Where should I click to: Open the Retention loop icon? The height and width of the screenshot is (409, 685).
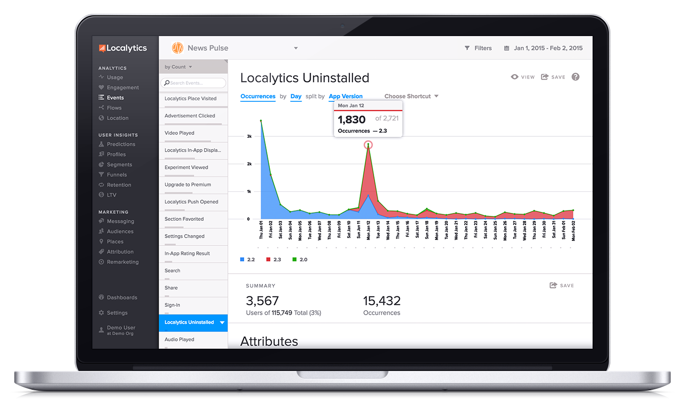coord(101,185)
